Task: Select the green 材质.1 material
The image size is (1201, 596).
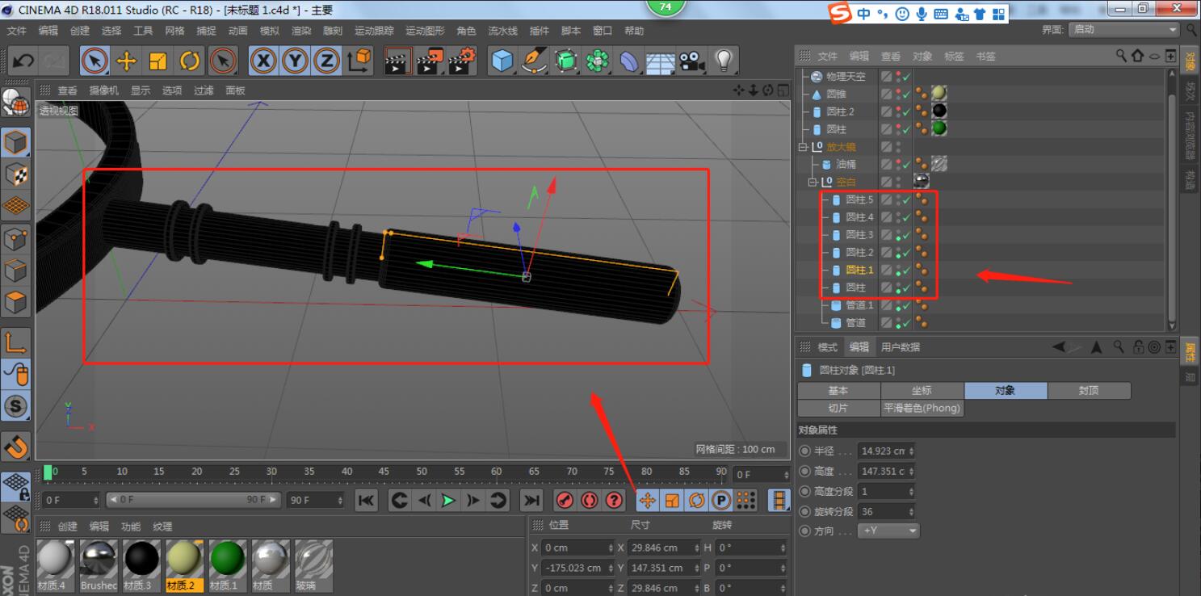Action: [x=228, y=565]
